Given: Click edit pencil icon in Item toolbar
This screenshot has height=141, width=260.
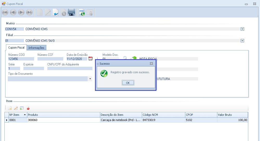Looking at the screenshot, I should click(16, 108).
